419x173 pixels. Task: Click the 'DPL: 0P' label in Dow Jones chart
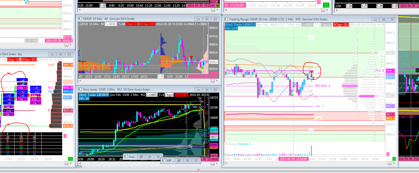(x=84, y=99)
